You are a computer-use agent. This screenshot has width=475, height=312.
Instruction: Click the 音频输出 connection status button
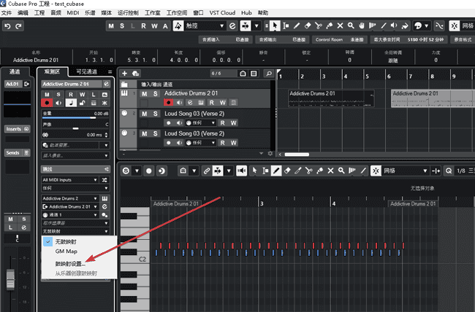282,39
